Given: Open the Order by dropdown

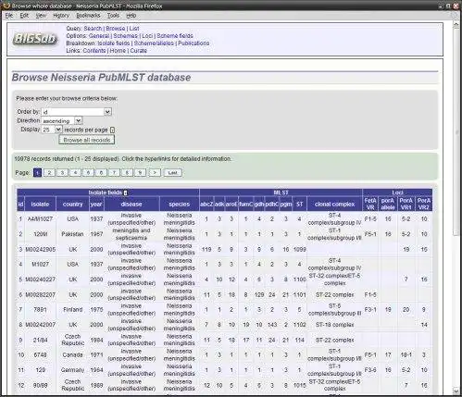Looking at the screenshot, I should [77, 112].
